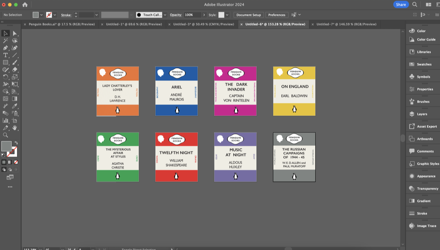Choose the Free Transform tool

[x=15, y=84]
